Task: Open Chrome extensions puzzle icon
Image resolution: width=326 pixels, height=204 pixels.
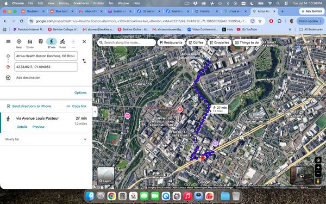Action: coord(279,21)
